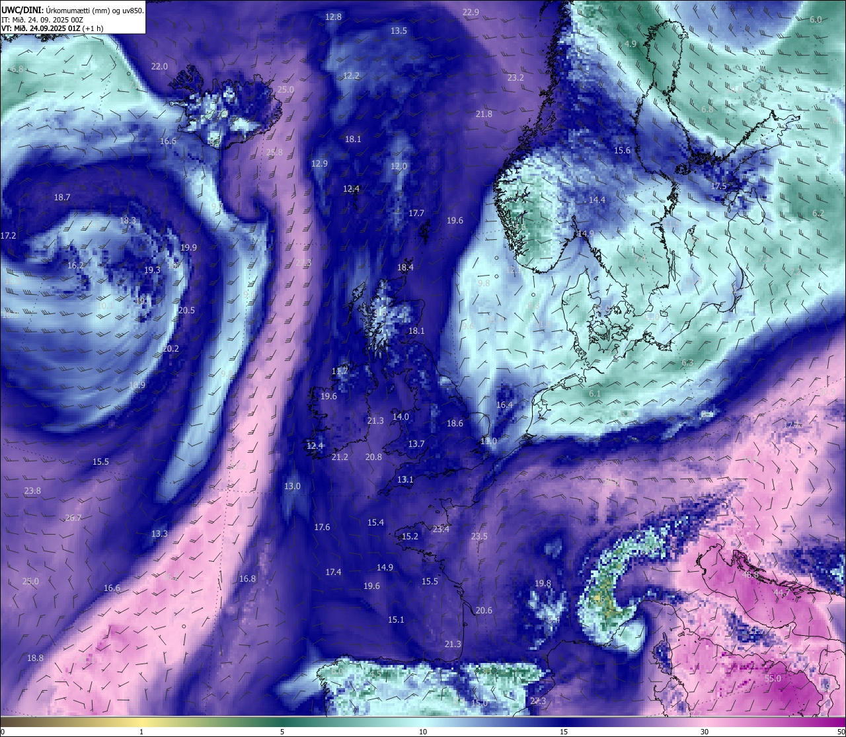Image resolution: width=846 pixels, height=737 pixels.
Task: Click the value 6.0 on the map
Action: point(816,19)
